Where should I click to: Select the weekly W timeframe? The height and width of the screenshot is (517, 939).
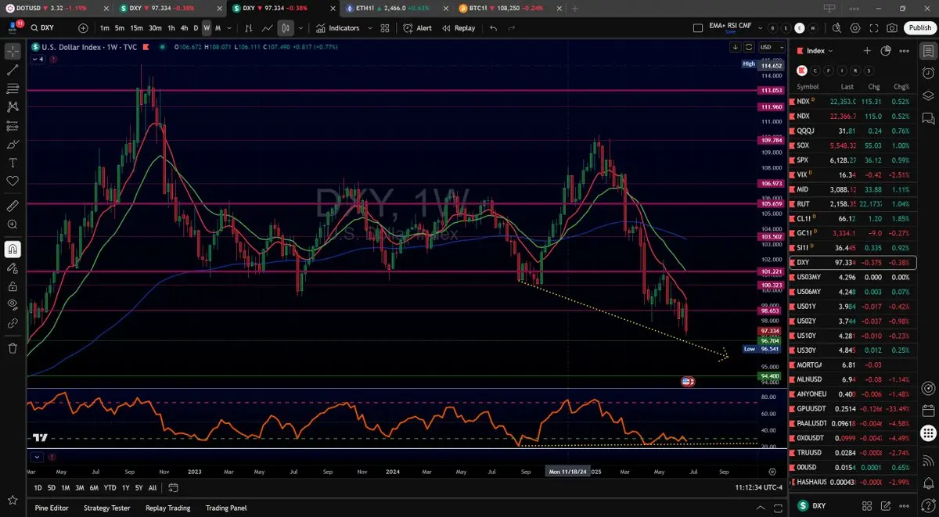[x=207, y=28]
